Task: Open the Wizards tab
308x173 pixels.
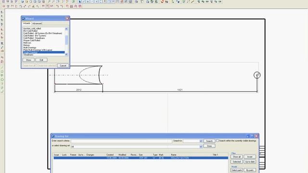Action: (26, 23)
